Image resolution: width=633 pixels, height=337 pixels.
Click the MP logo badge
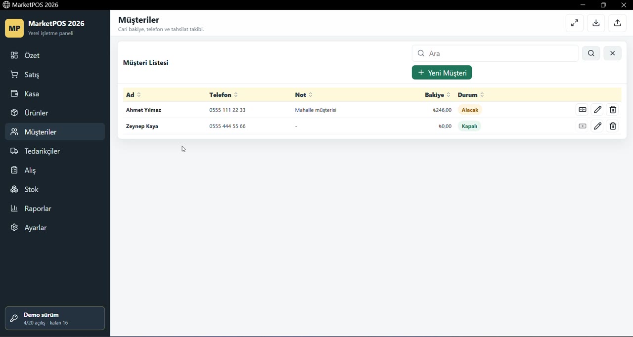14,28
